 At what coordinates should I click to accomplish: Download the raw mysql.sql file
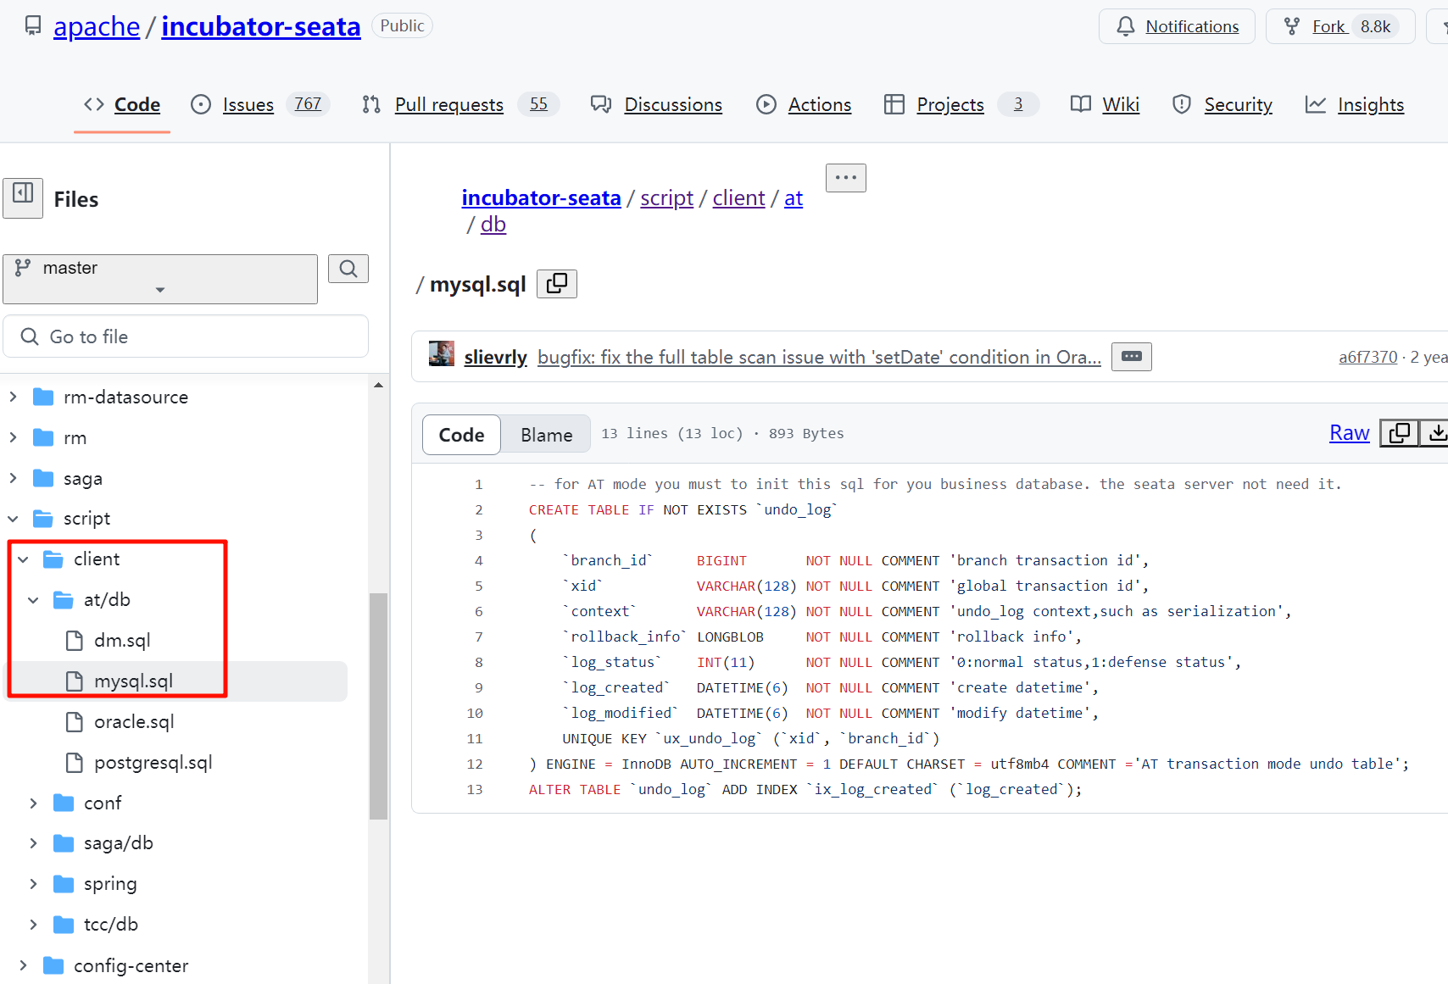(x=1436, y=433)
